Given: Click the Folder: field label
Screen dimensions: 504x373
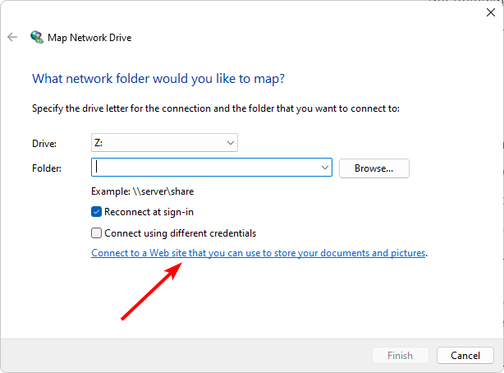Looking at the screenshot, I should point(47,168).
